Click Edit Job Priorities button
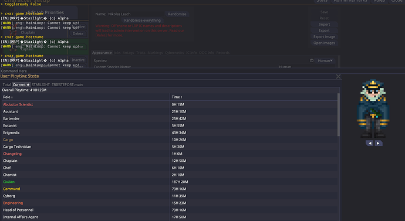 point(46,12)
